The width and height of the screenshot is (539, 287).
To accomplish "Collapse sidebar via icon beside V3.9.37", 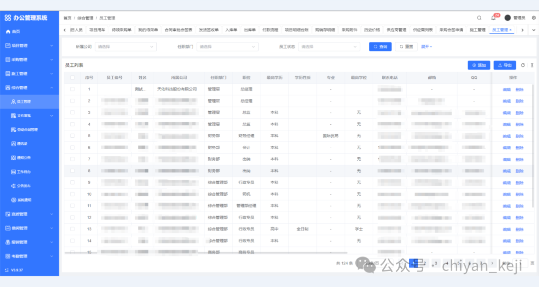I will pos(7,270).
